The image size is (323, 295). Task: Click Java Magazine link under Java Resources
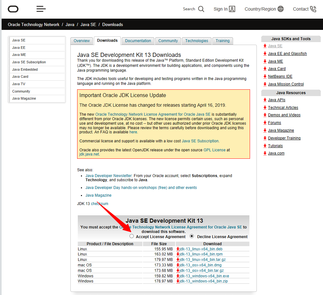281,130
